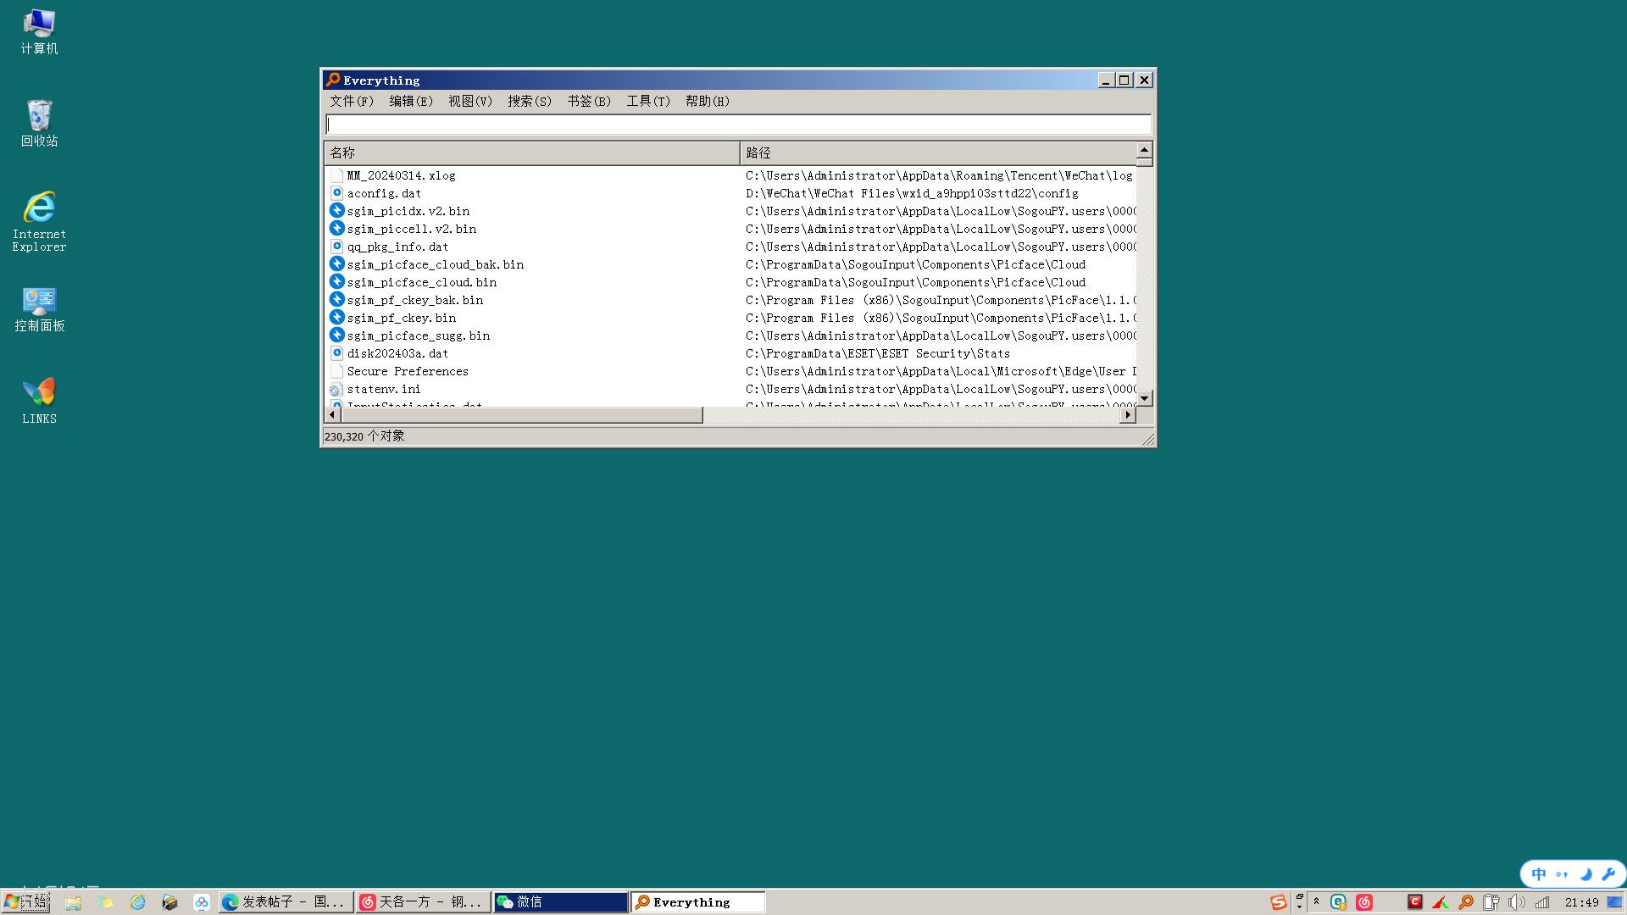
Task: Open Sogou toolbar wrench settings
Action: (1608, 874)
